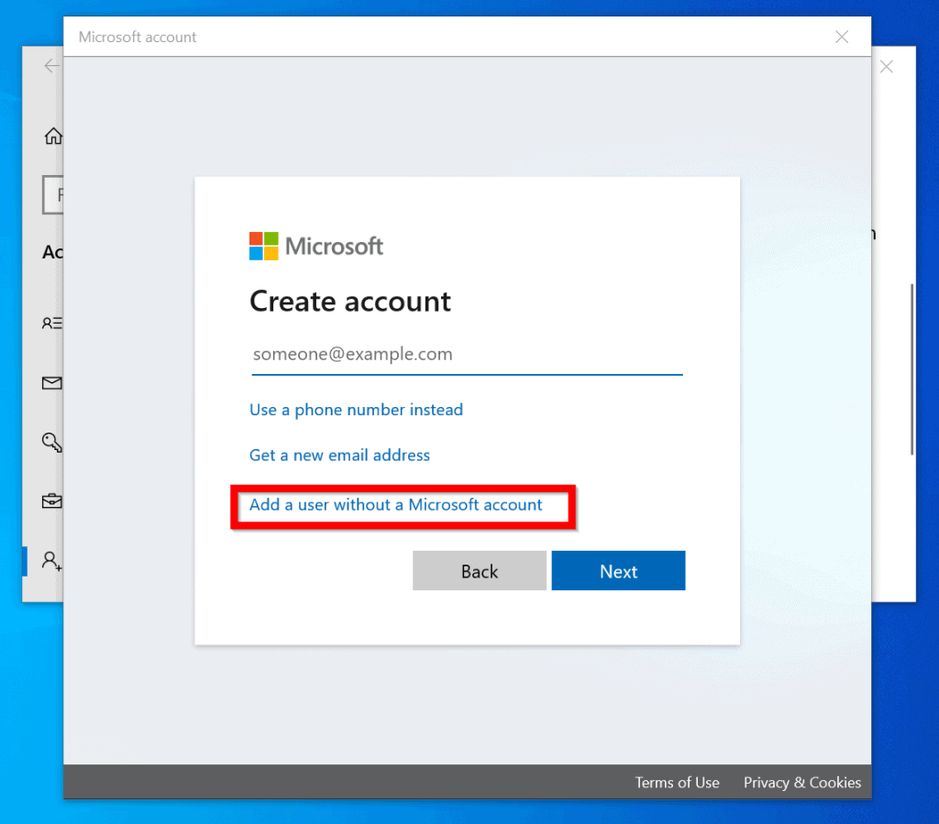This screenshot has height=824, width=939.
Task: Click the Settings window vertical scrollbar
Action: pos(912,369)
